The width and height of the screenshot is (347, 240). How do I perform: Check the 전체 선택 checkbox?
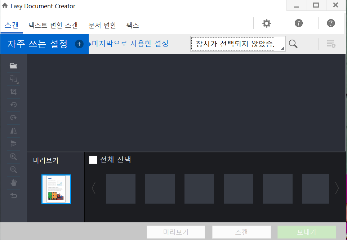pos(93,160)
